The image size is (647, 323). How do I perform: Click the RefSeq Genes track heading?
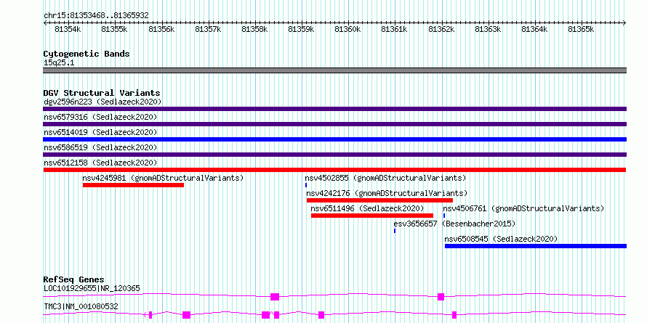tap(74, 279)
